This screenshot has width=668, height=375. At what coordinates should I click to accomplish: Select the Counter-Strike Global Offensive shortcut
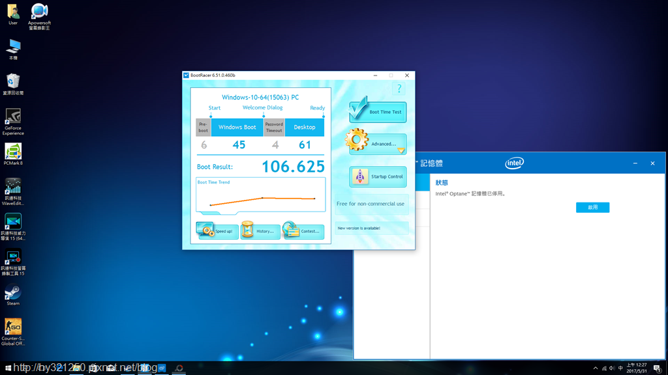pyautogui.click(x=13, y=332)
